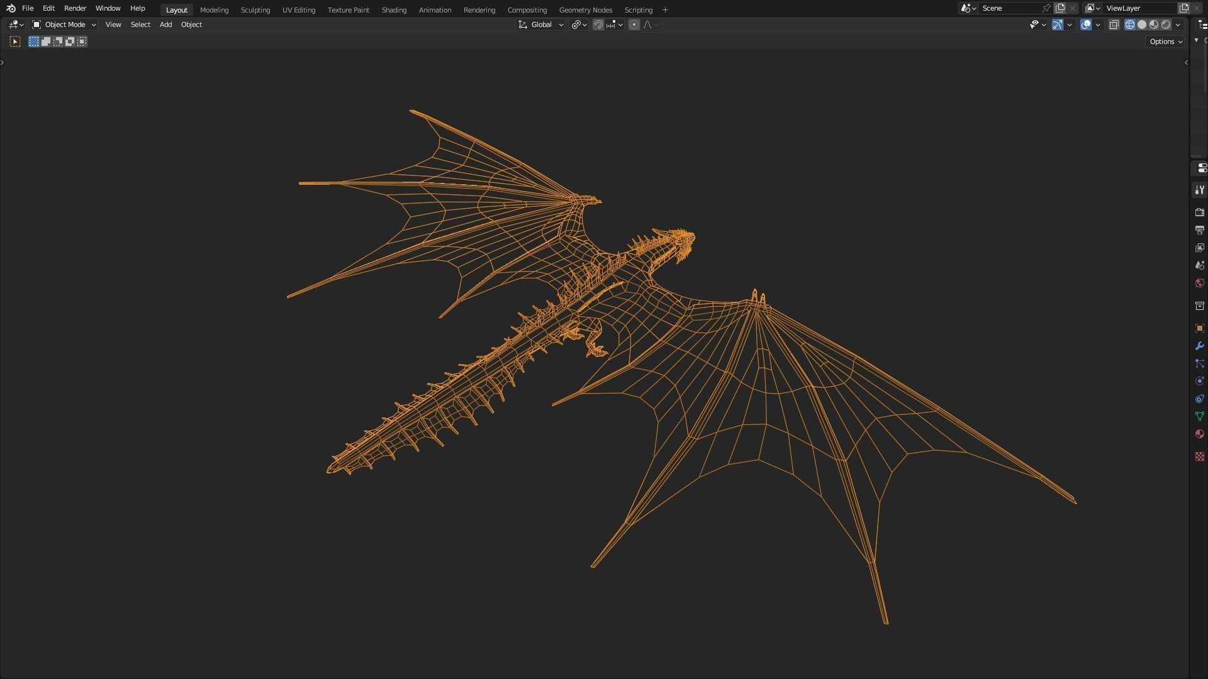The image size is (1208, 679).
Task: Choose Intersect existing selection mode
Action: (82, 41)
